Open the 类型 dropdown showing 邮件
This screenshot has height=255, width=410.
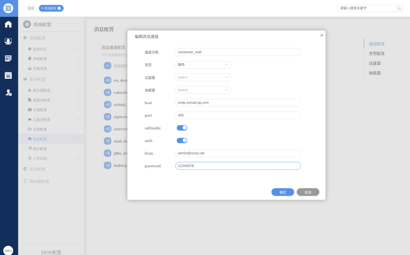pos(203,65)
